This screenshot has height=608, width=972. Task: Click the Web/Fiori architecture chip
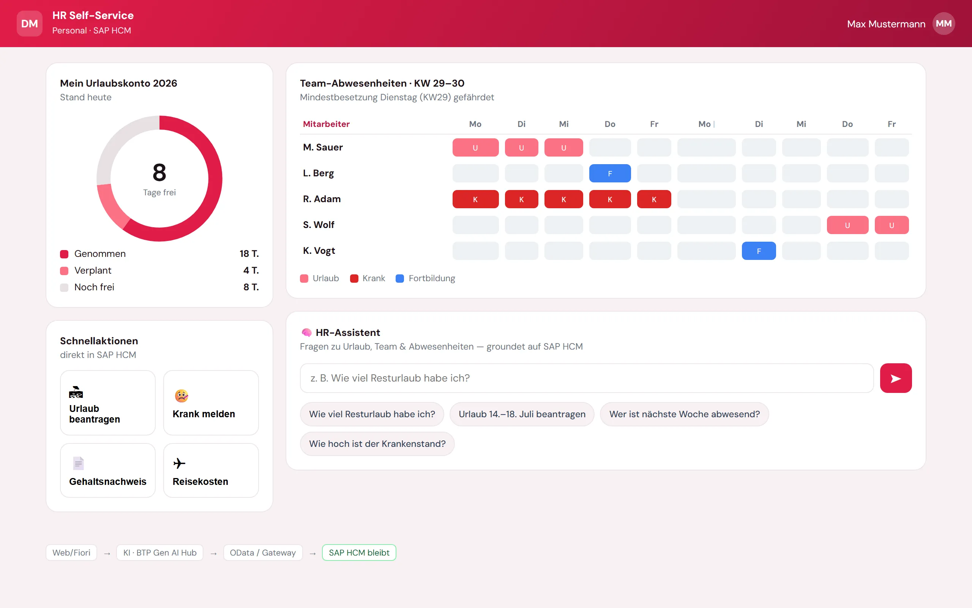[x=71, y=552]
